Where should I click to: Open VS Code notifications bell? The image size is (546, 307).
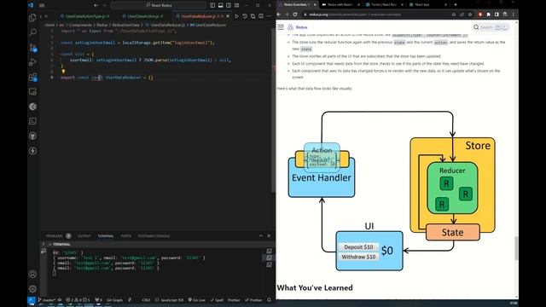click(x=270, y=300)
